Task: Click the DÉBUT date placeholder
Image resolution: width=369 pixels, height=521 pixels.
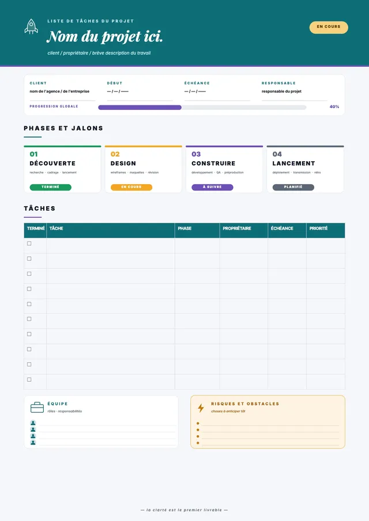Action: [118, 92]
